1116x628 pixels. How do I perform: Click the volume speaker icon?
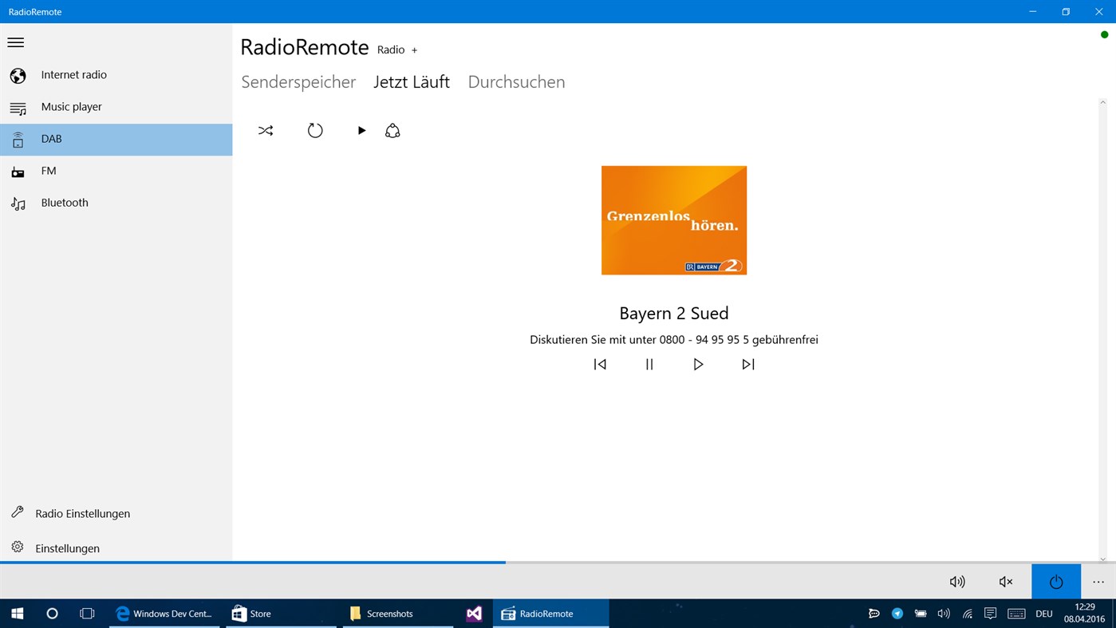coord(956,581)
